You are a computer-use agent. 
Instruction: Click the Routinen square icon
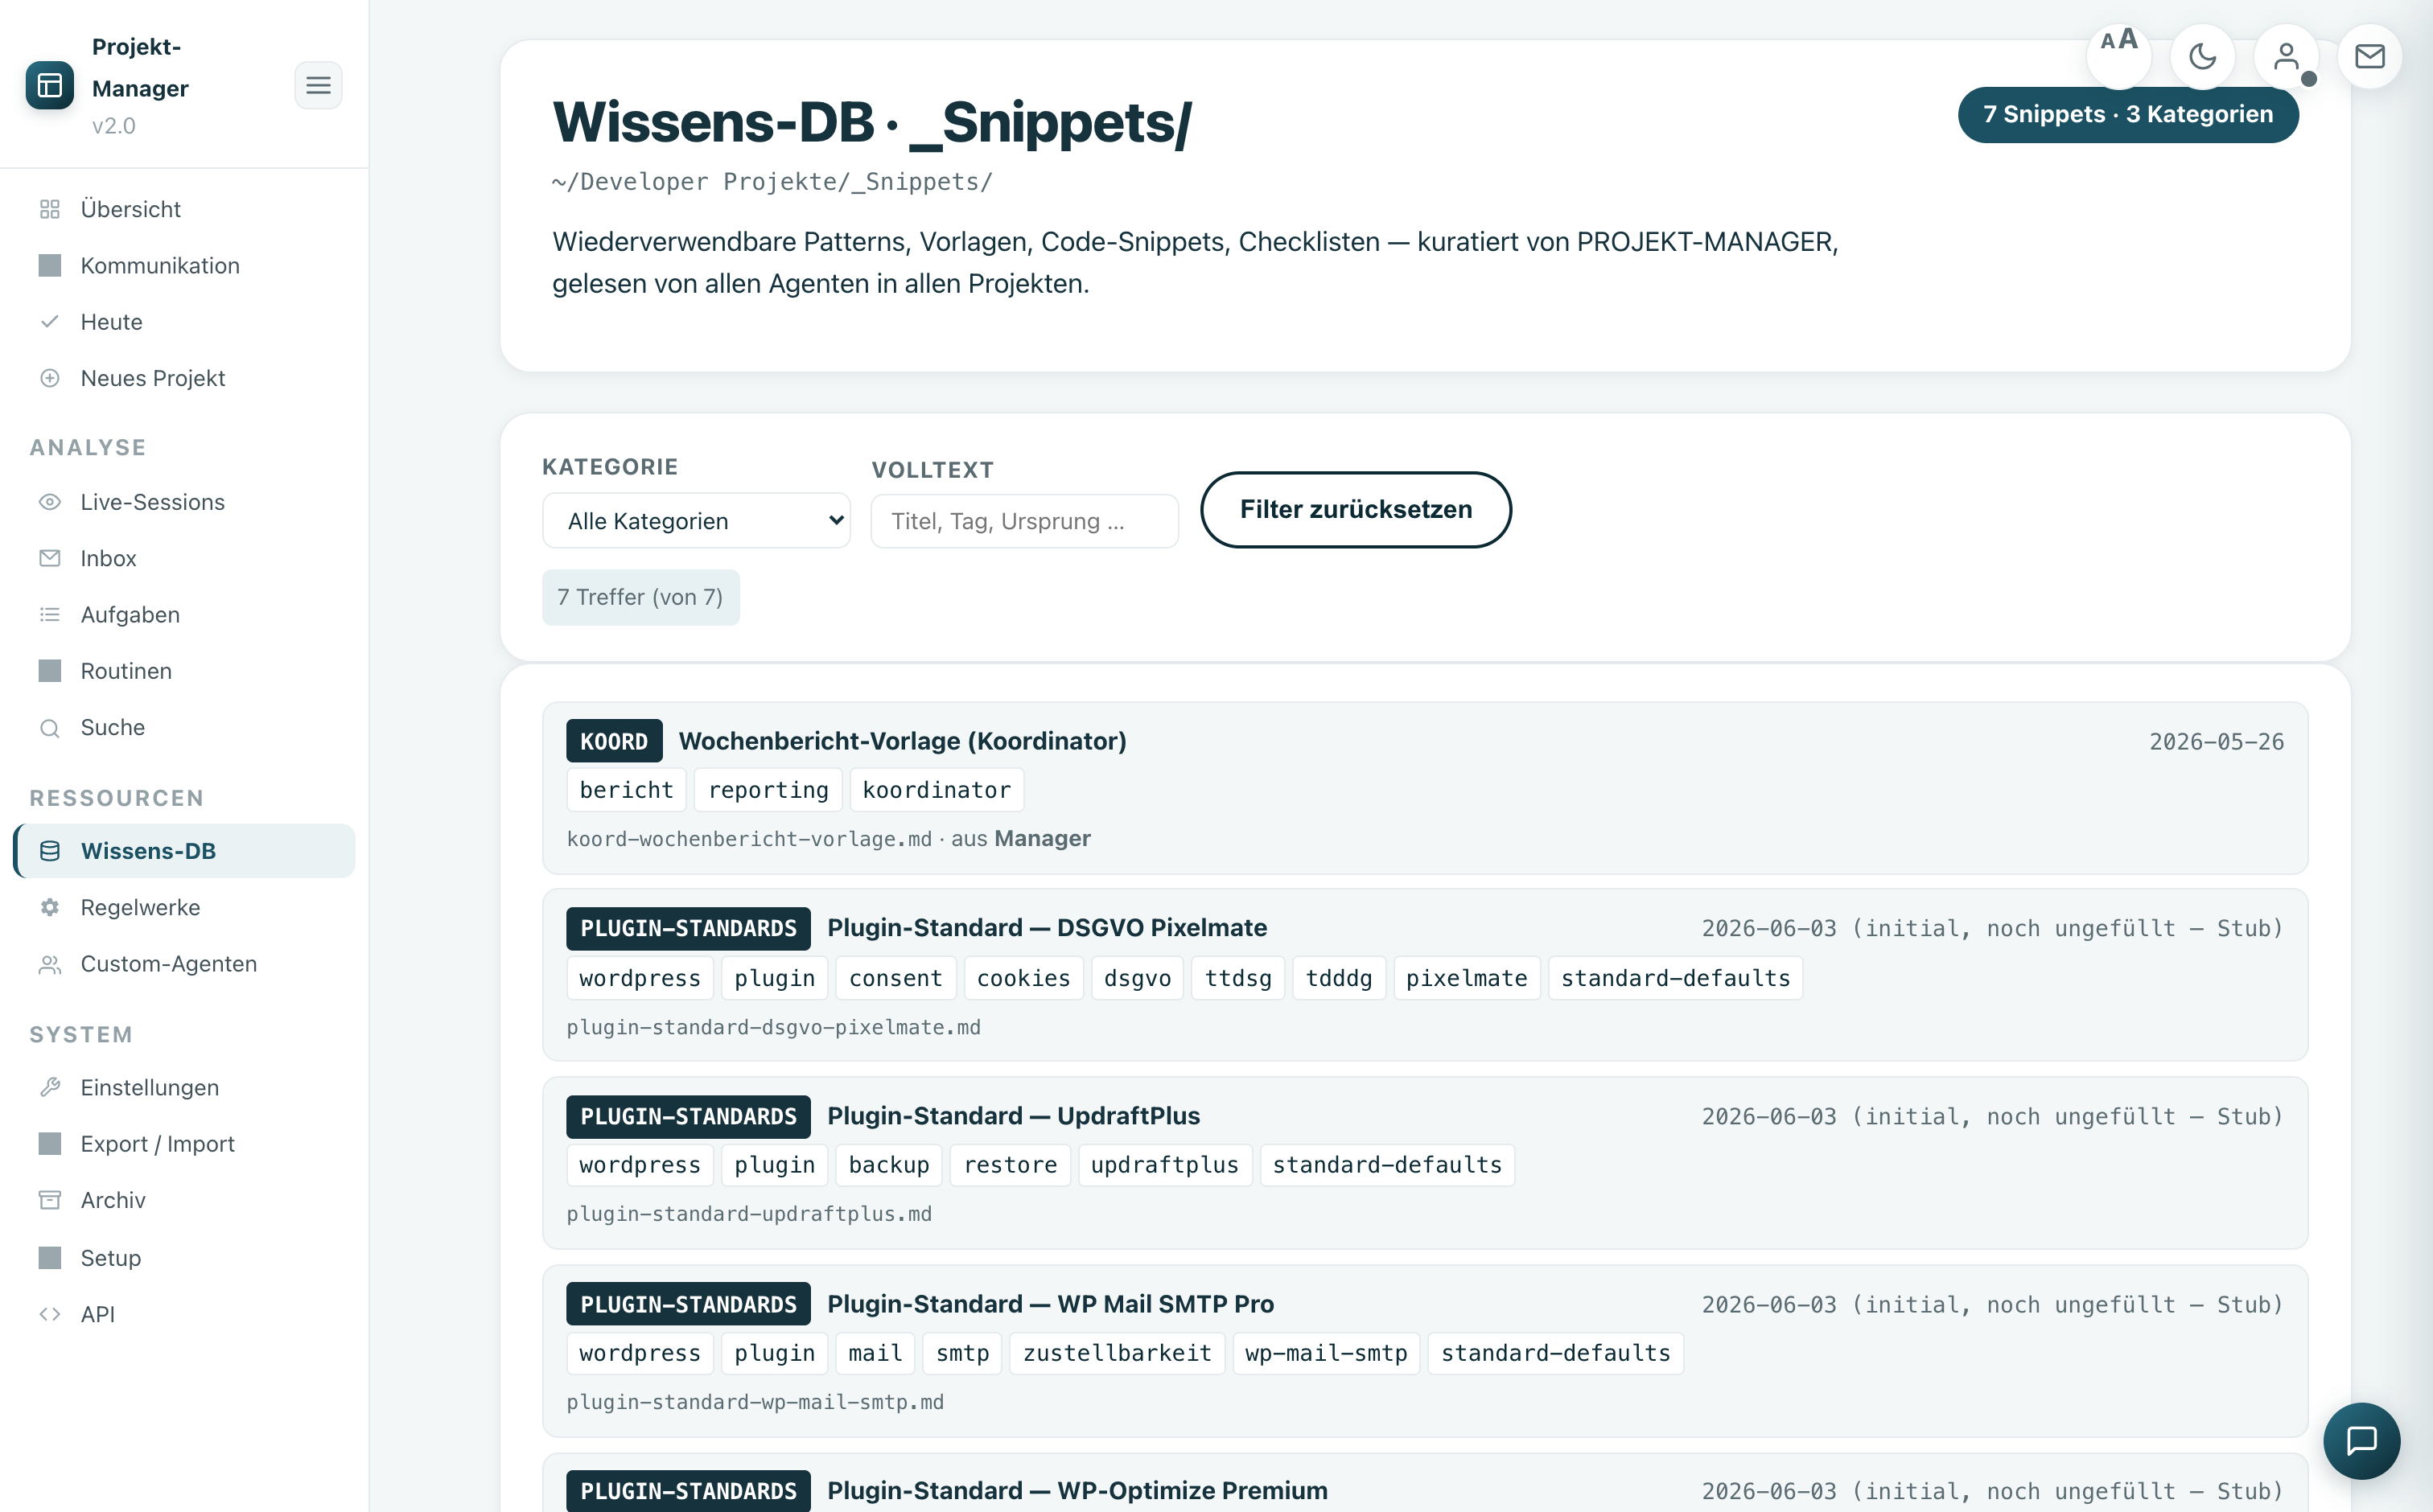pos(50,671)
